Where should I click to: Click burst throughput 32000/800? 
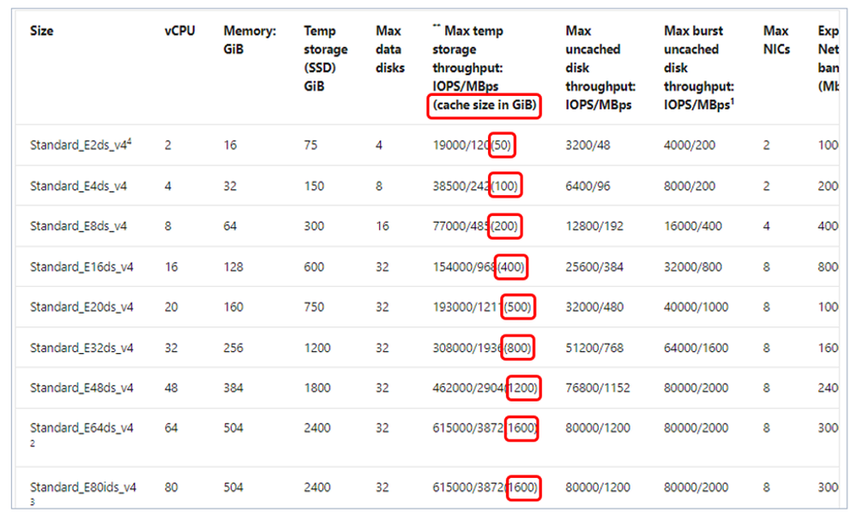693,267
